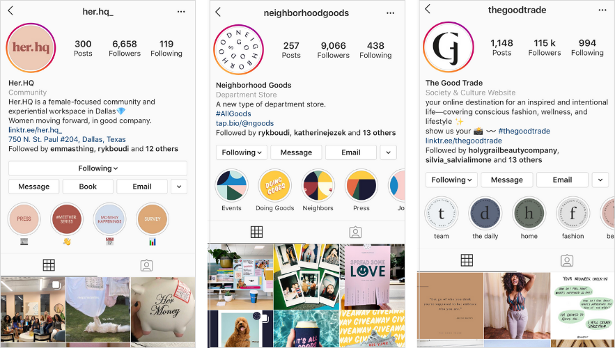This screenshot has width=615, height=348.
Task: Tap Neighborhood Goods profile picture story
Action: 238,49
